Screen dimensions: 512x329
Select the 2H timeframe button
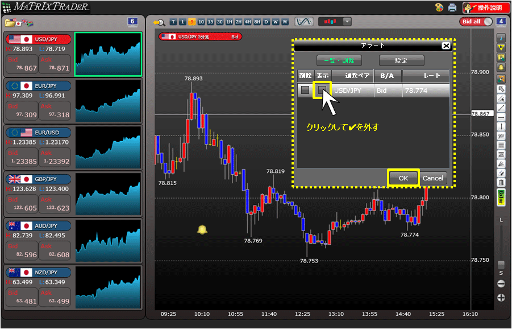coord(238,22)
